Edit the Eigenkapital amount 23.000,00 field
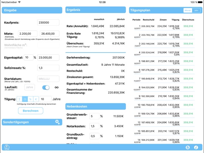The width and height of the screenshot is (204, 153). (48, 58)
